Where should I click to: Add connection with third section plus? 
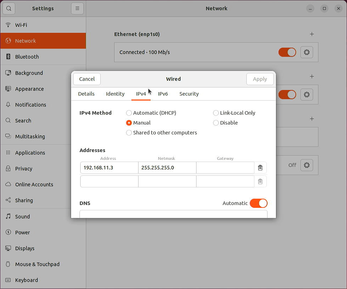pyautogui.click(x=312, y=119)
